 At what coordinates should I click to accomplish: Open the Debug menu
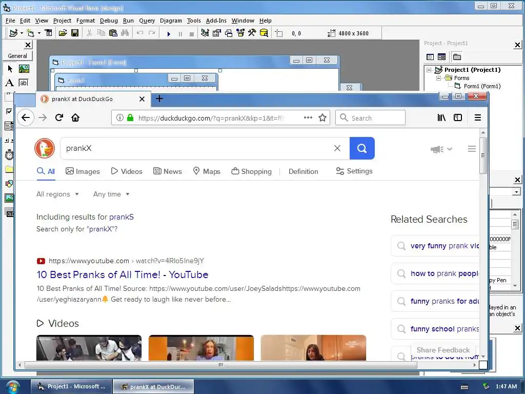(109, 21)
